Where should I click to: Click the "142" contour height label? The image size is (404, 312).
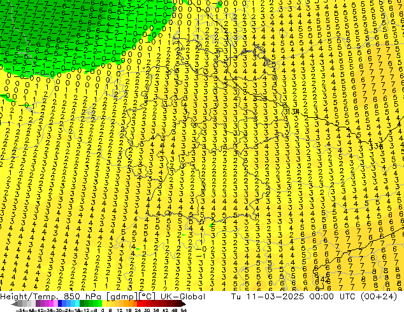tap(324, 279)
